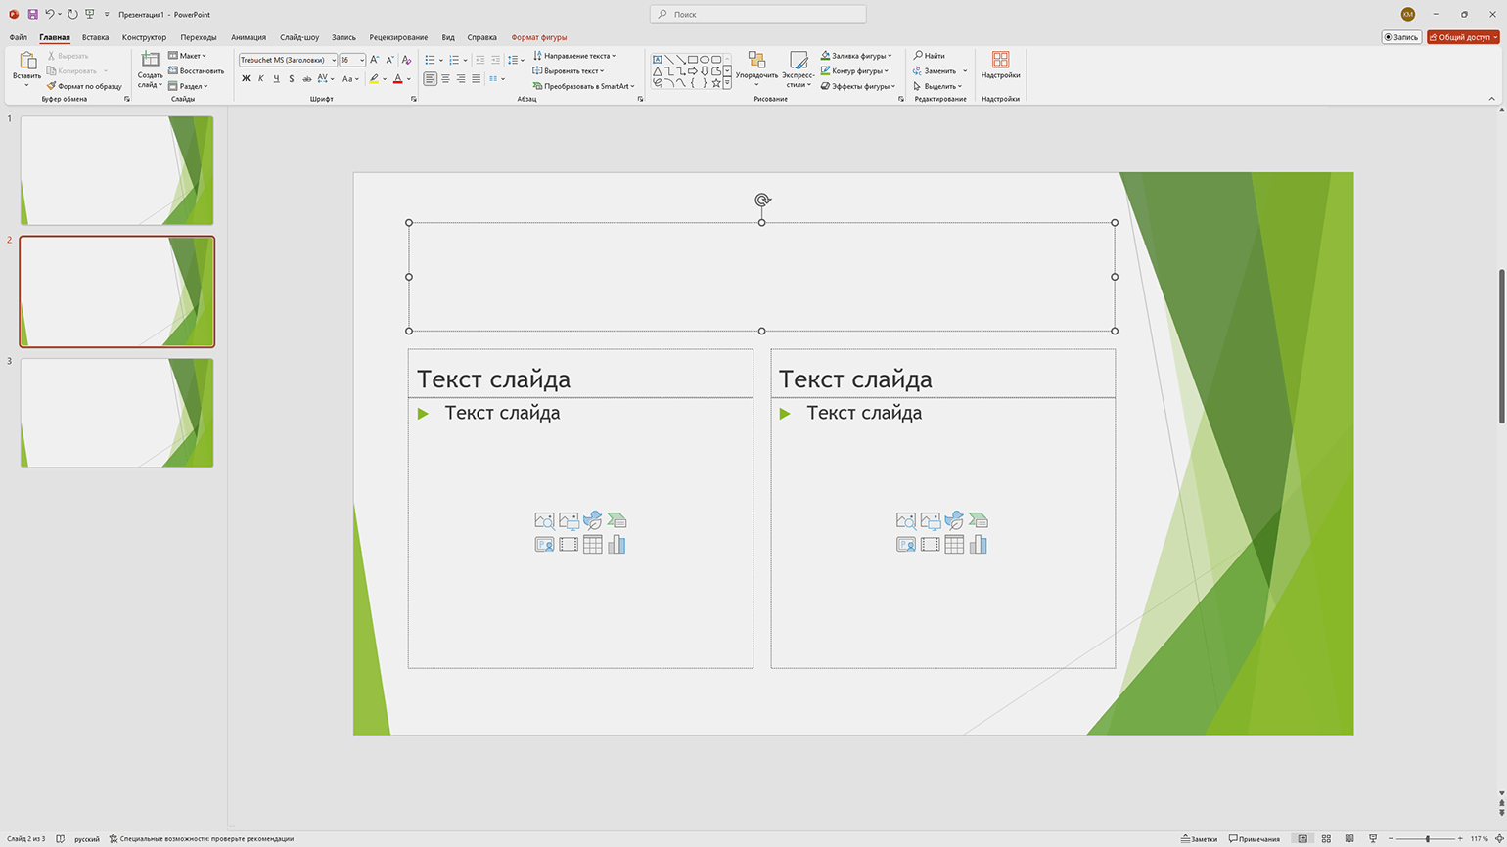
Task: Start slideshow from the status bar icon
Action: pos(1373,839)
